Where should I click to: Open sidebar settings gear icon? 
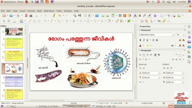[x=189, y=27]
